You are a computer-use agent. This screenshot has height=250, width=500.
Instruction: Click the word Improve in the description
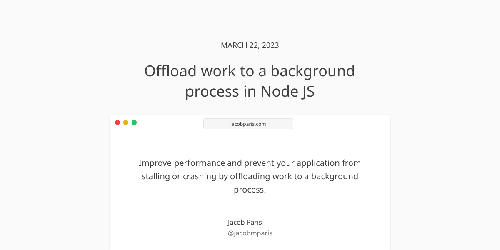click(155, 163)
